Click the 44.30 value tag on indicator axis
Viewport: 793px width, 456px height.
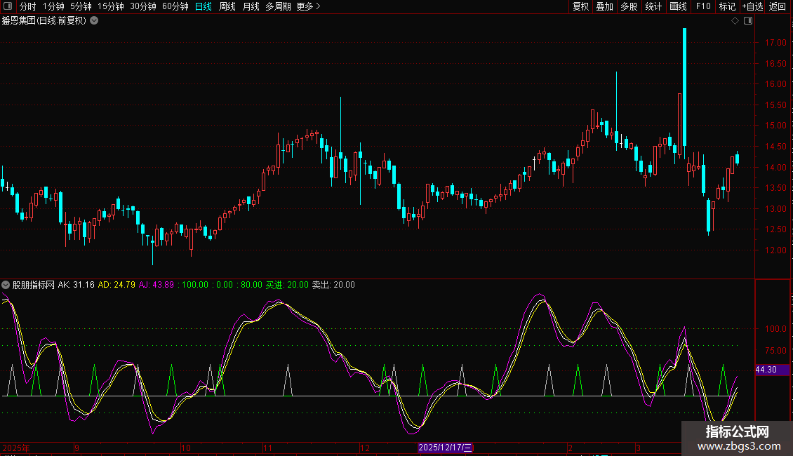click(x=772, y=370)
